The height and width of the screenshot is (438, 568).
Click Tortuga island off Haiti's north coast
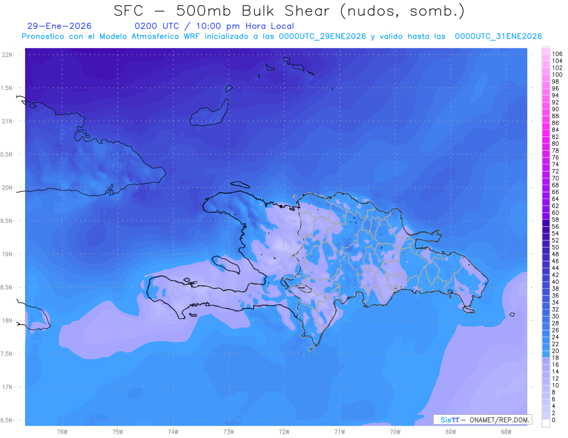240,184
